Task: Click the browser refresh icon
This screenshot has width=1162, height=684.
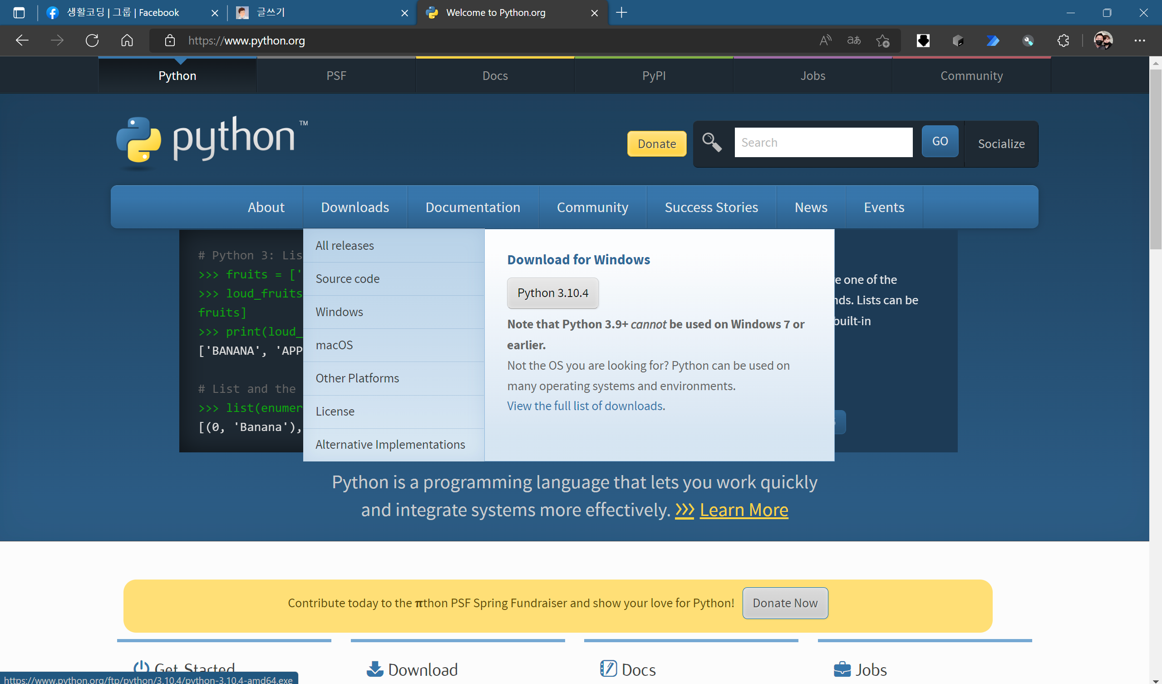Action: click(x=92, y=40)
